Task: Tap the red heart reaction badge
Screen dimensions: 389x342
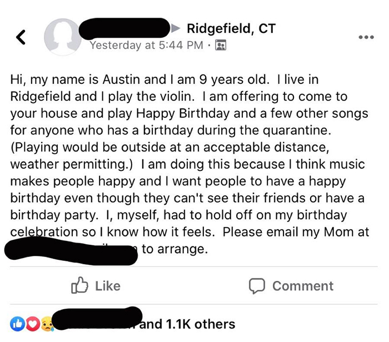Action: (28, 324)
